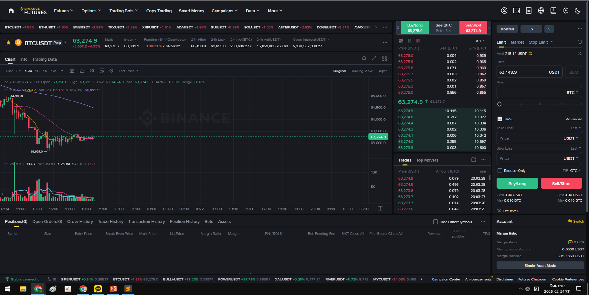
Task: Open chart candlestick style icon
Action: click(92, 71)
